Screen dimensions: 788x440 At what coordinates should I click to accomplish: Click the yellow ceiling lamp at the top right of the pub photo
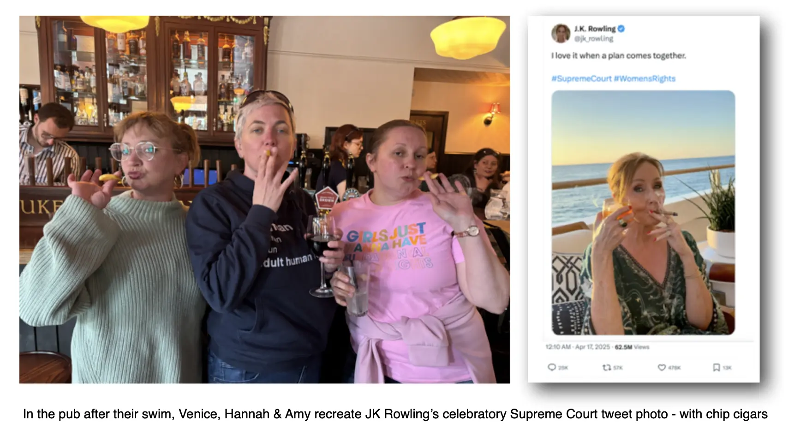pos(468,38)
